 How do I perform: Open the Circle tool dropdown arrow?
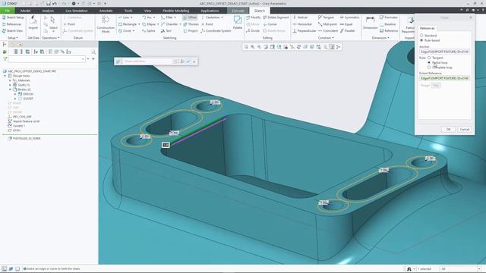click(x=134, y=31)
